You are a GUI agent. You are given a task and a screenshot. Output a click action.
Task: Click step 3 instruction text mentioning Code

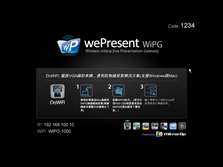159,102
